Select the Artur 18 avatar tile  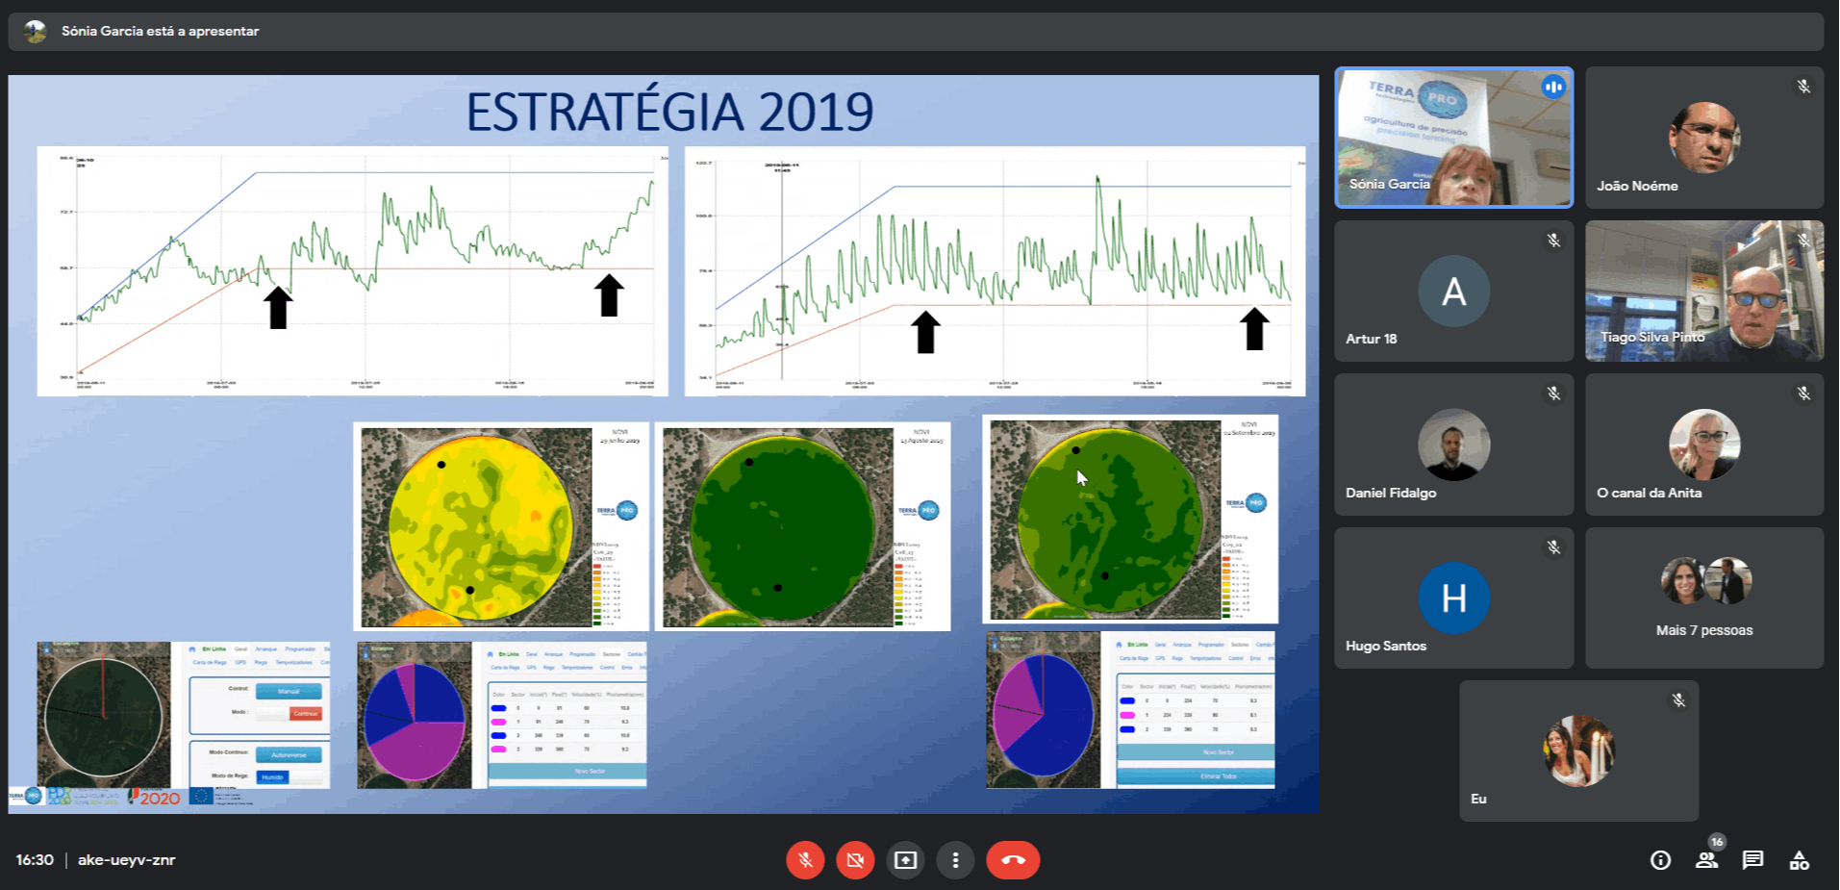point(1453,291)
